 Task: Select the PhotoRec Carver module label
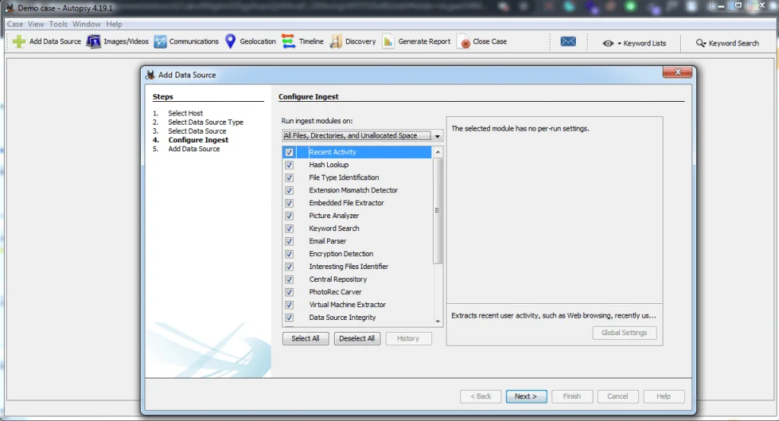click(335, 292)
